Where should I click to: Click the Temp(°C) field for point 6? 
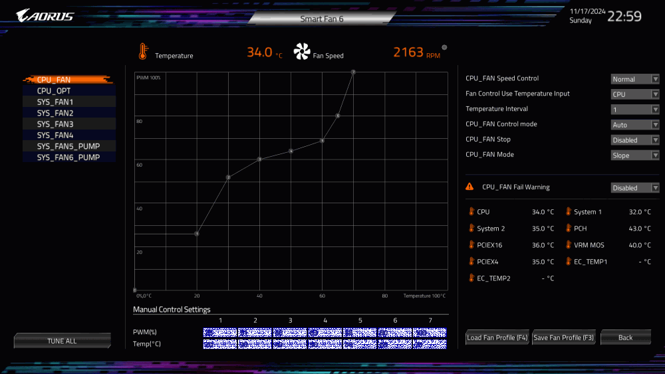[x=395, y=344]
